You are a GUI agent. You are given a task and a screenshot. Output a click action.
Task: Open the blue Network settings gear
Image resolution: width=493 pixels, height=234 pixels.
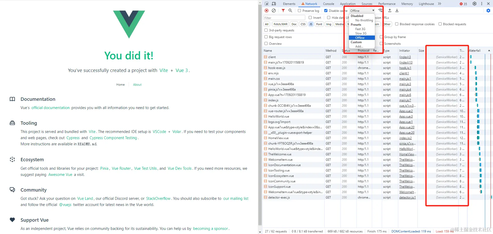pyautogui.click(x=488, y=11)
